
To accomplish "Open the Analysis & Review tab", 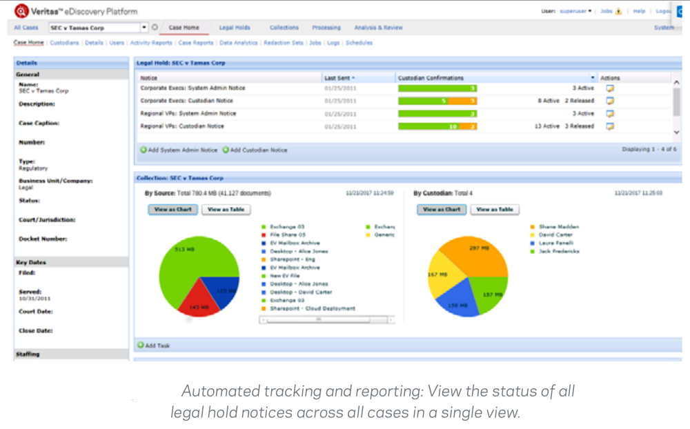I will [378, 28].
